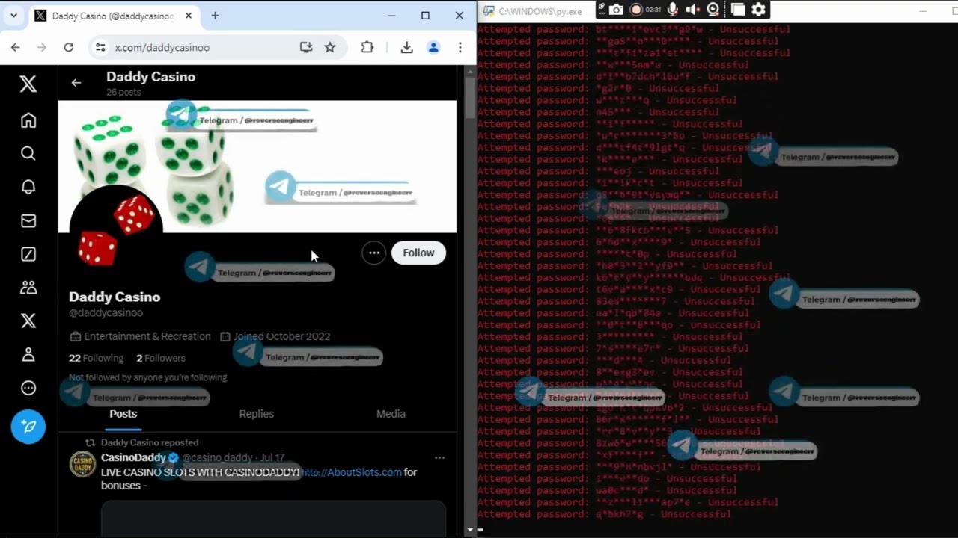958x538 pixels.
Task: Open the dice profile picture
Action: click(x=116, y=232)
